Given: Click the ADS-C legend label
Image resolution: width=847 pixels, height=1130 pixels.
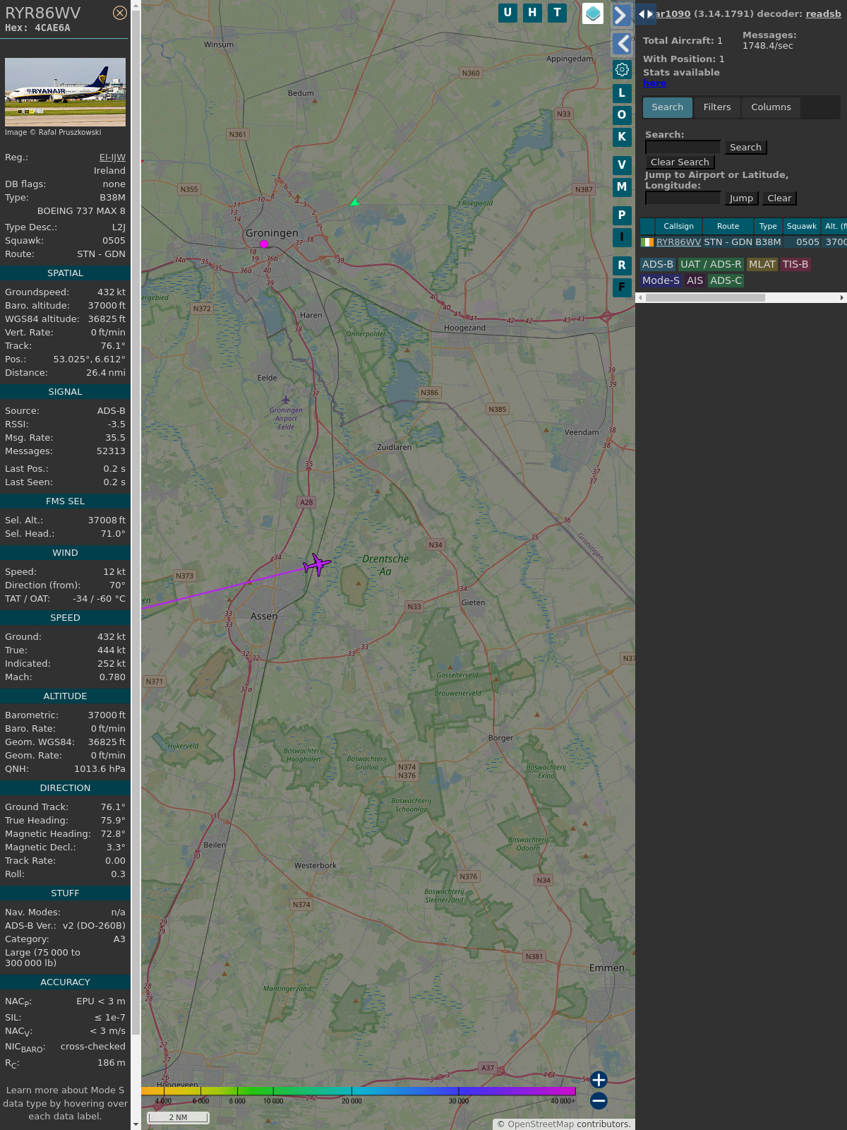Looking at the screenshot, I should coord(726,280).
